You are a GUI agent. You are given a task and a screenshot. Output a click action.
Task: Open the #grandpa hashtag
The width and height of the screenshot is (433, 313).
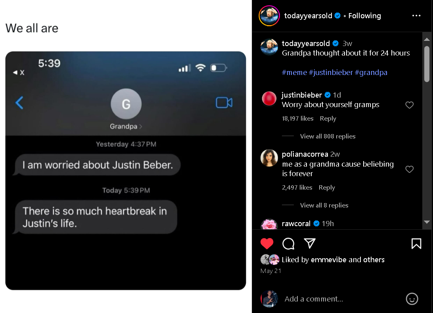coord(371,72)
